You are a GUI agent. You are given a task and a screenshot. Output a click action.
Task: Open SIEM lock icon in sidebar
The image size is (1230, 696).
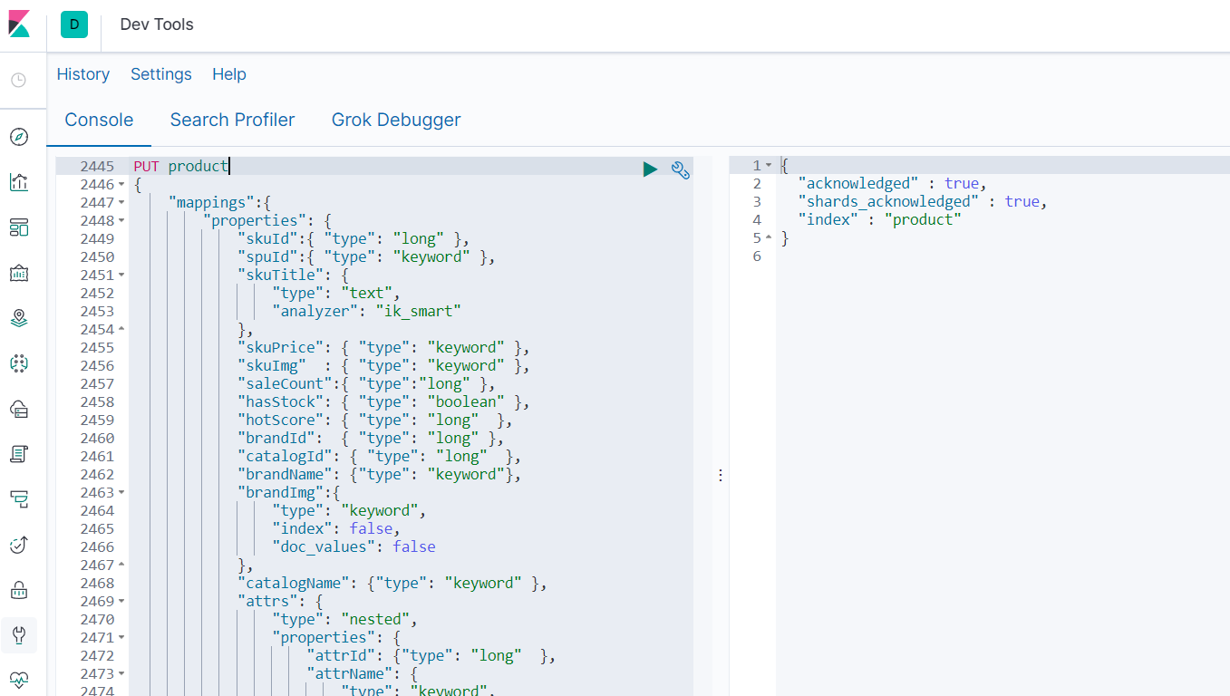coord(19,590)
